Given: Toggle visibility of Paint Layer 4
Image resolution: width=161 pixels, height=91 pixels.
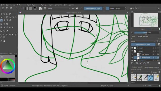Looking at the screenshot, I should point(132,58).
